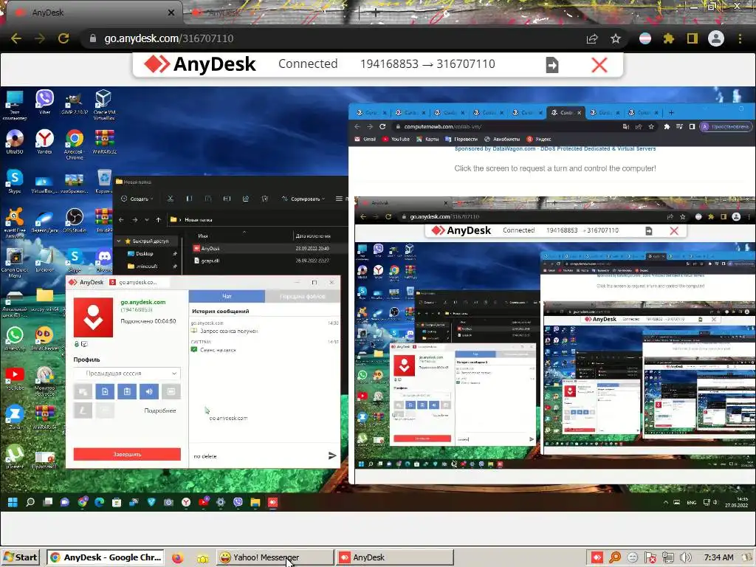Open Chrome side panel icon
The width and height of the screenshot is (756, 567).
click(693, 38)
